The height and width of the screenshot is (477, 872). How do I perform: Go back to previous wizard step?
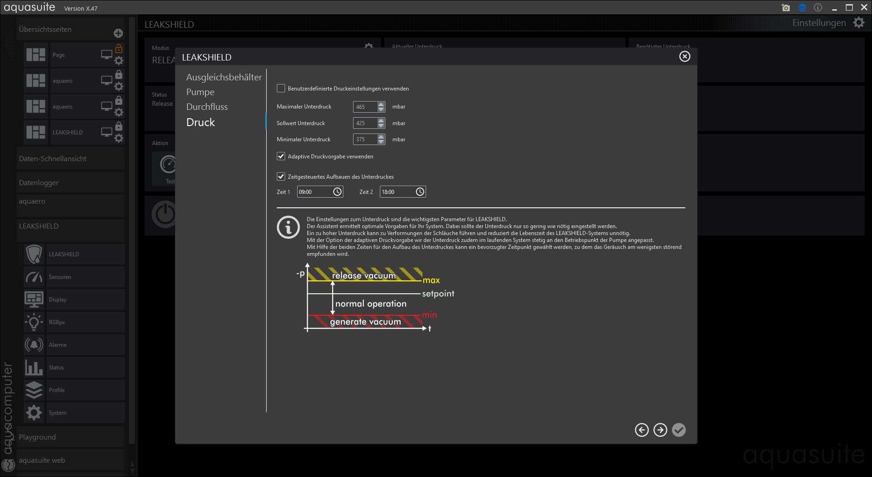pos(642,430)
